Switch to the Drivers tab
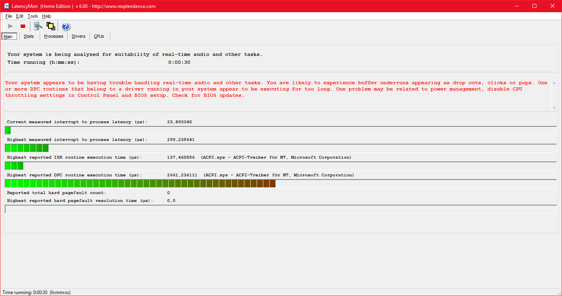The height and width of the screenshot is (296, 562). click(x=78, y=36)
